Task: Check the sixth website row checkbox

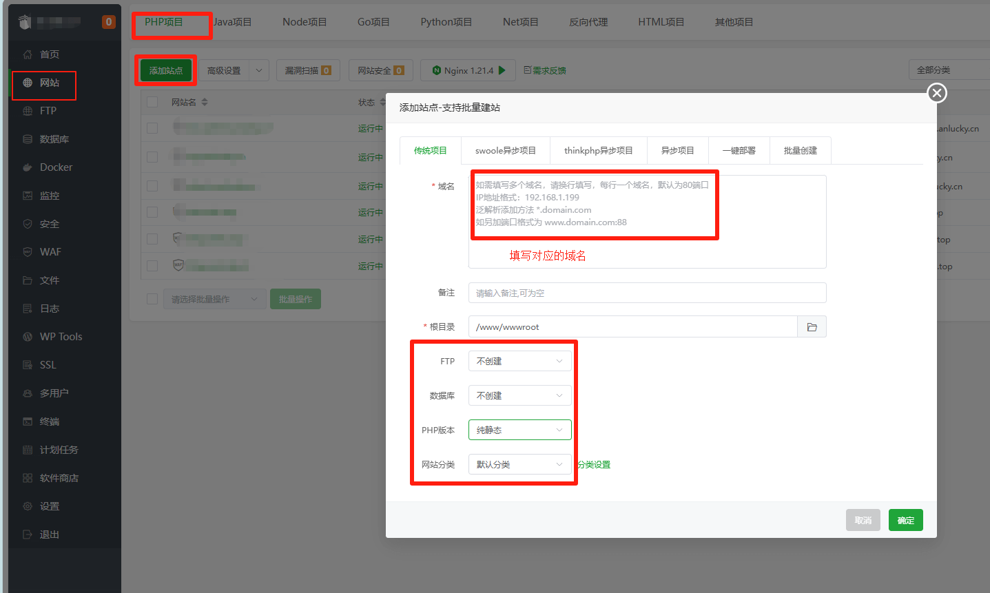Action: click(x=152, y=266)
